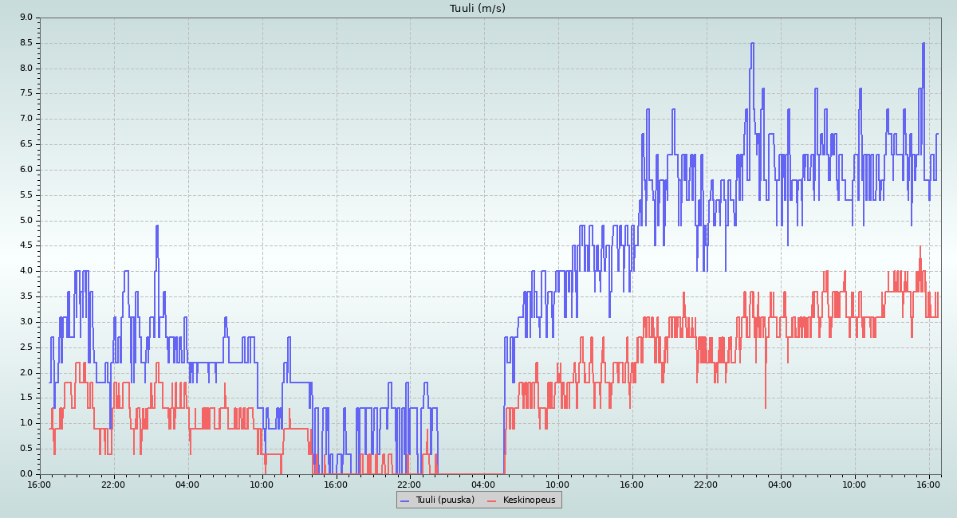Viewport: 957px width, 518px height.
Task: Select the blue line swatch in legend
Action: [x=404, y=500]
